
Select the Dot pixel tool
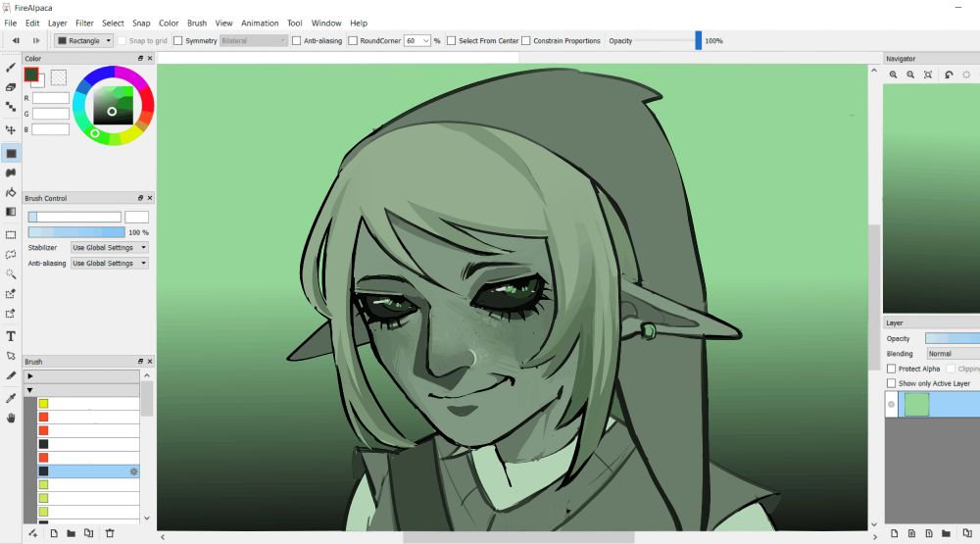click(x=11, y=107)
